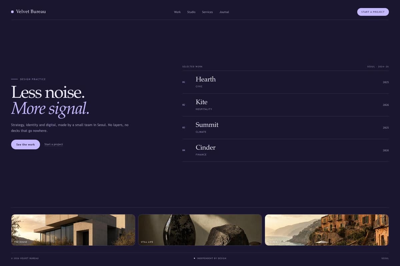Click the 2025 year in Hearth row
The image size is (400, 266).
(x=386, y=82)
